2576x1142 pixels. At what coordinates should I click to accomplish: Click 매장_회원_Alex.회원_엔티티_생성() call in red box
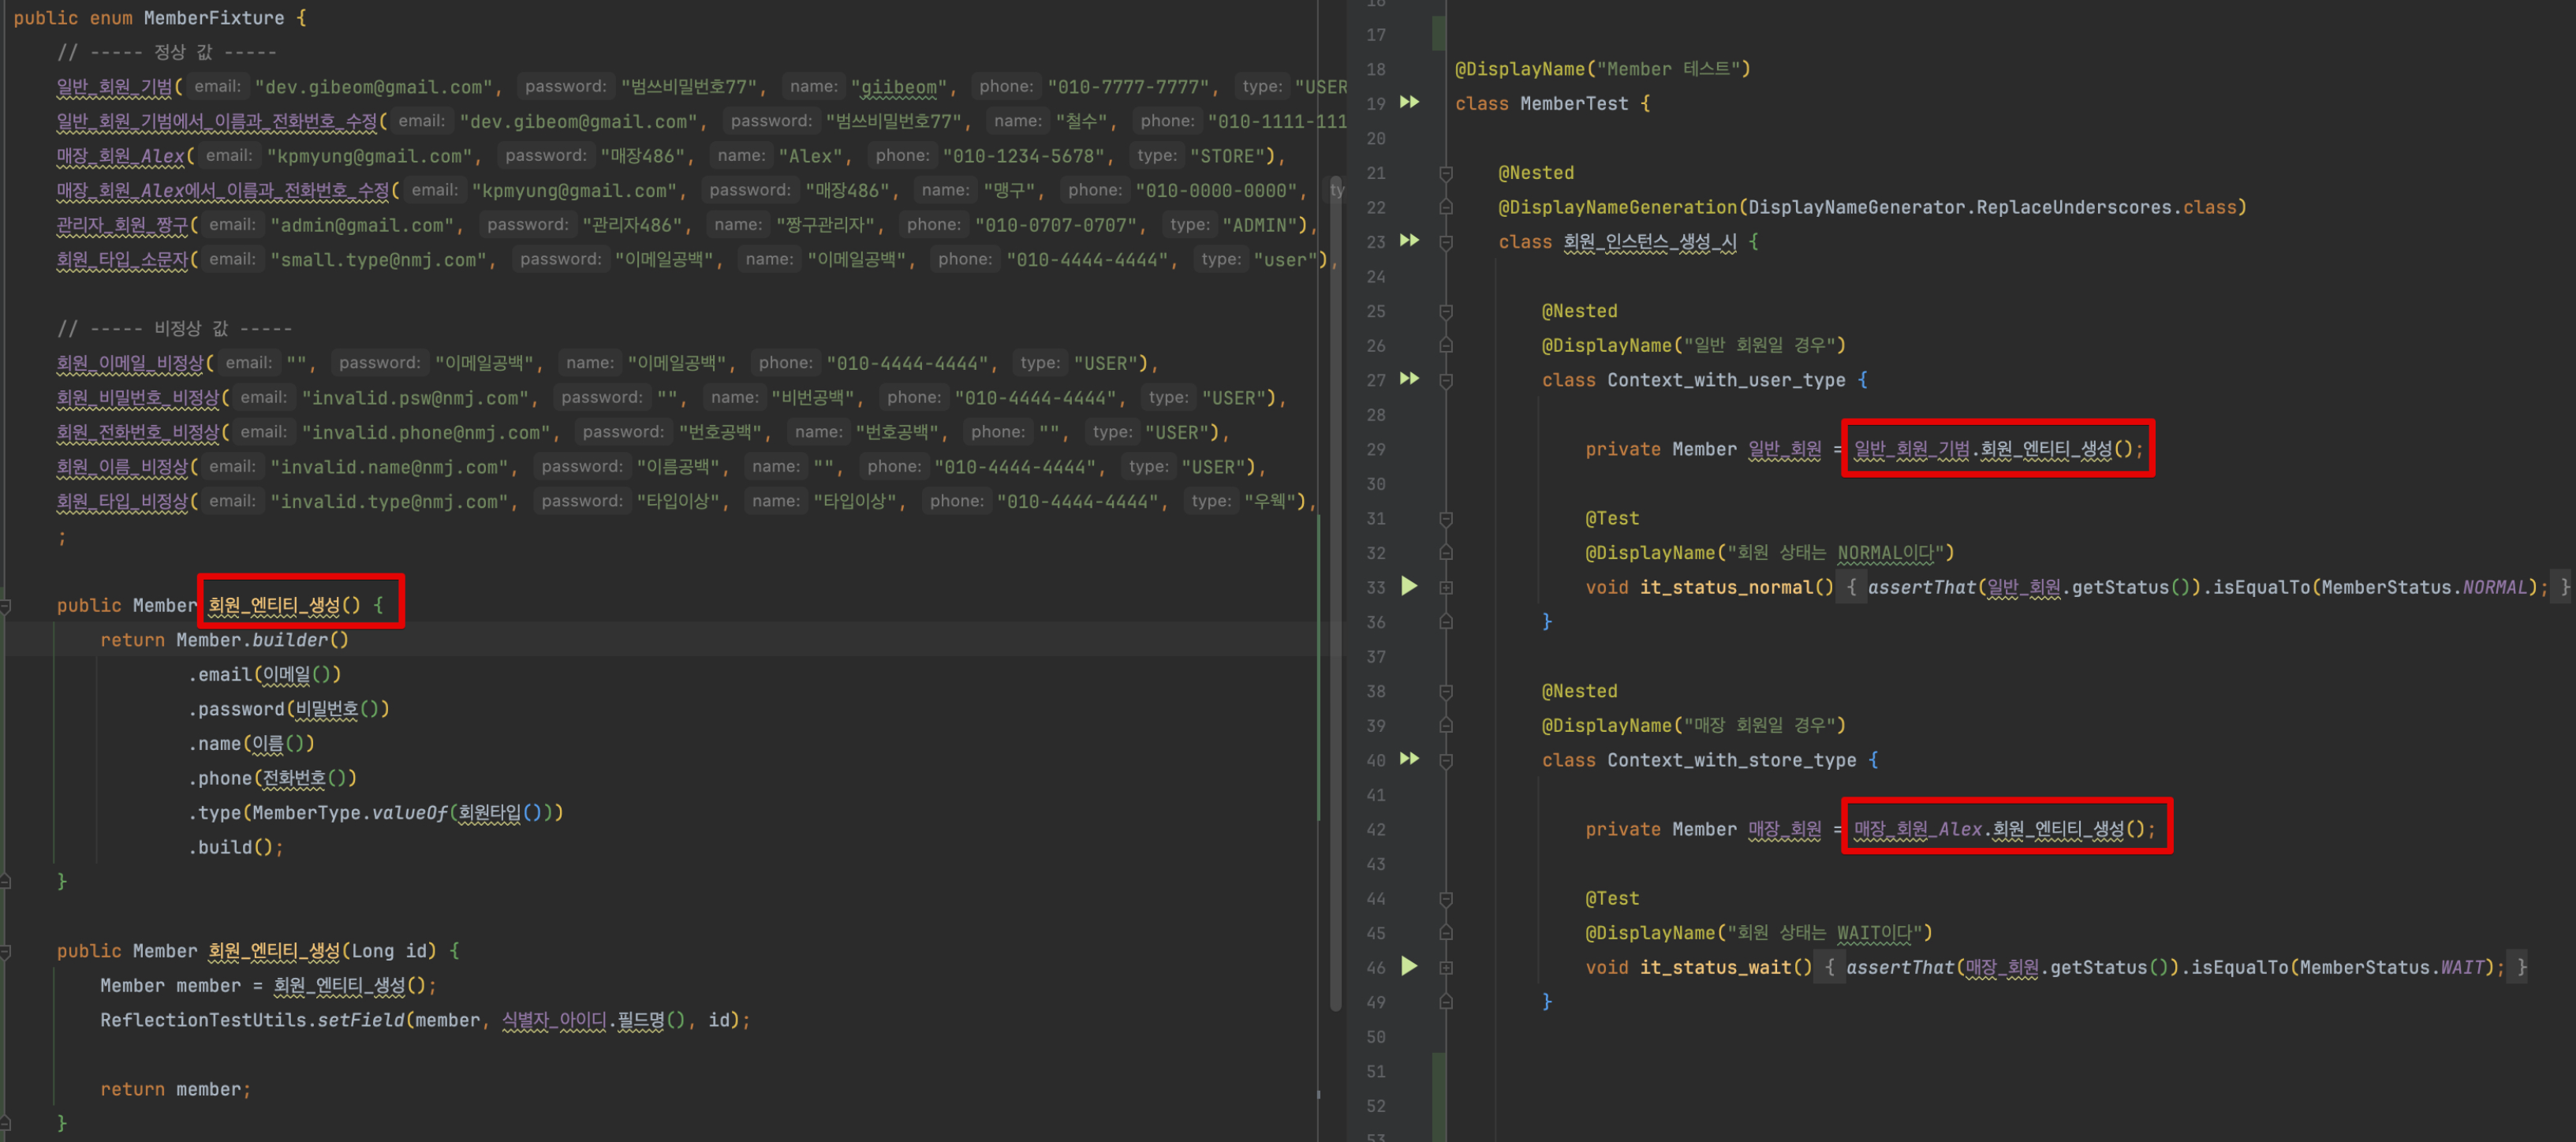click(2004, 829)
